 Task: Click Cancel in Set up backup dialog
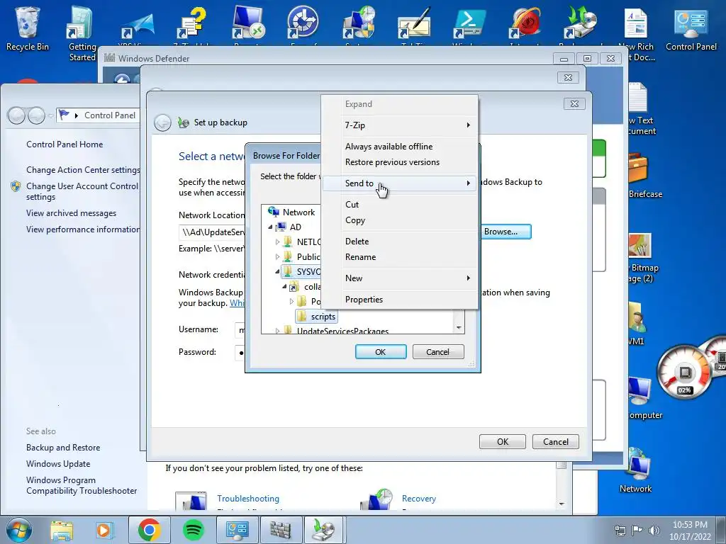click(556, 442)
